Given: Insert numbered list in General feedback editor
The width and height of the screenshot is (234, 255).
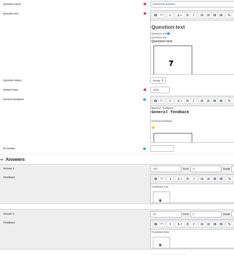Looking at the screenshot, I should point(208,101).
